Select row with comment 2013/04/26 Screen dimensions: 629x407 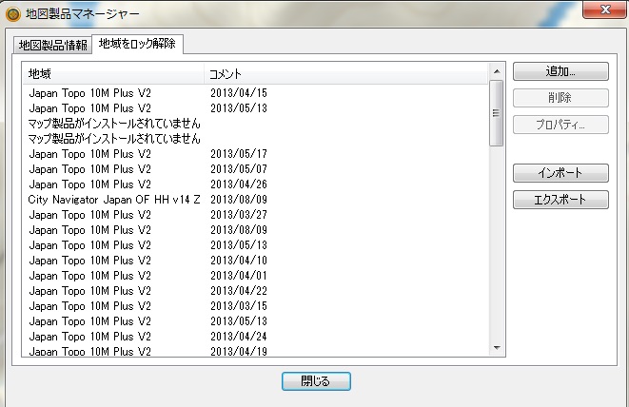click(256, 184)
